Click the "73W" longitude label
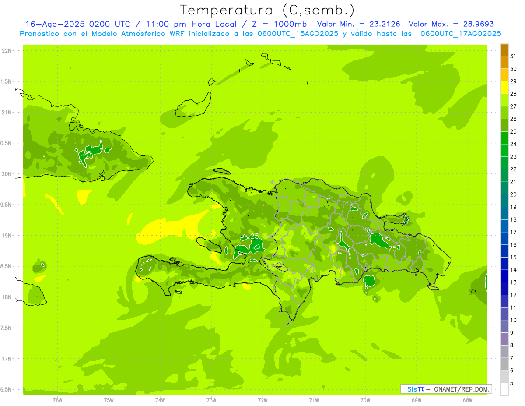525x406 pixels. tap(211, 400)
